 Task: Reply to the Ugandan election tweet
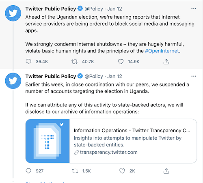28,62
